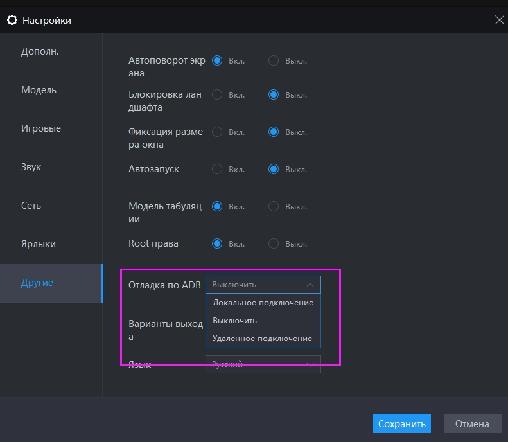
Task: Pick Удаленное подключение in ADB dropdown
Action: click(263, 339)
